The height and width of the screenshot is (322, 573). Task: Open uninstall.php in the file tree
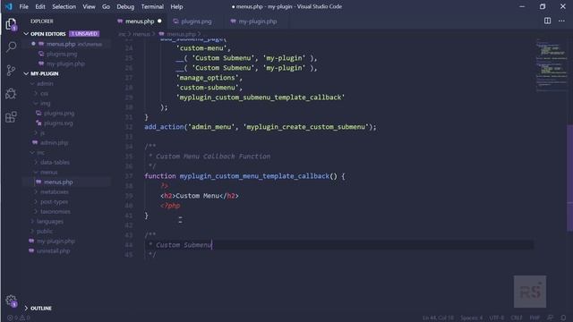click(x=53, y=250)
